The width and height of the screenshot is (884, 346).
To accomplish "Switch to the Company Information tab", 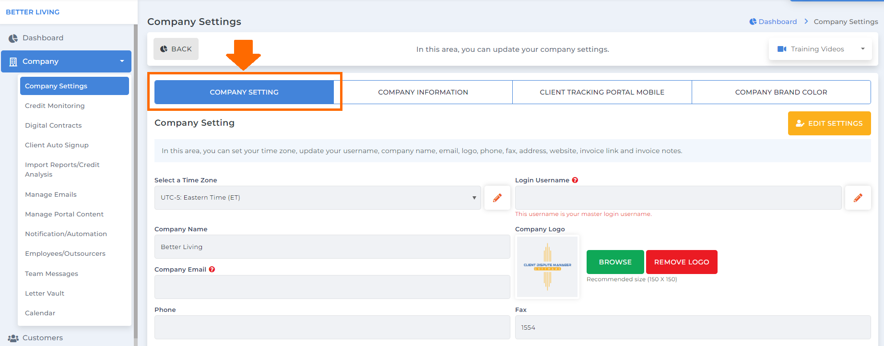I will pos(423,92).
